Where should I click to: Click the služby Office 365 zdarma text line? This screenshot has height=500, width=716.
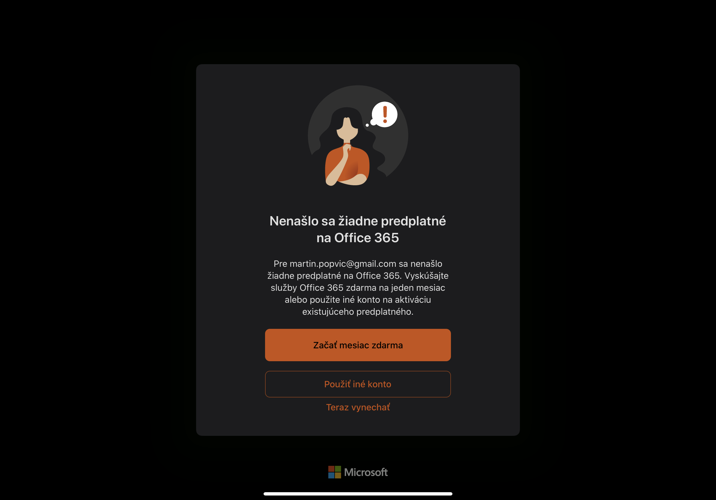point(358,288)
